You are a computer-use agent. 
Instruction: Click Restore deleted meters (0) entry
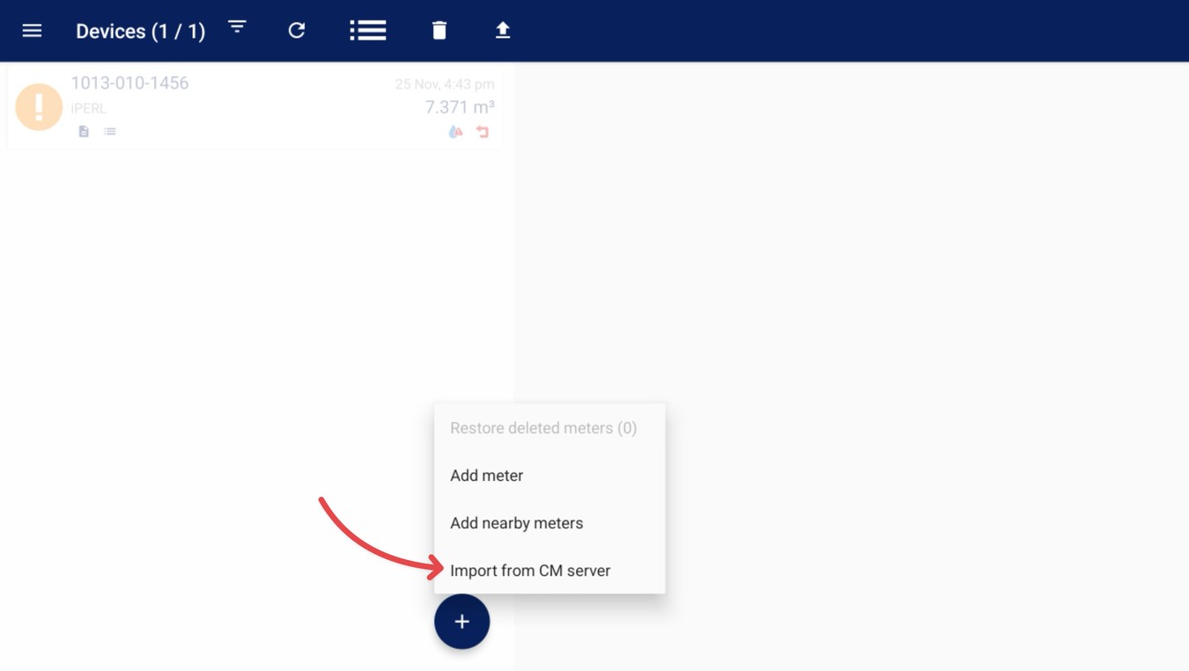543,428
